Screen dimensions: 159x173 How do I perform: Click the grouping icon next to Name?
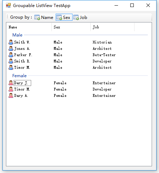[37, 17]
